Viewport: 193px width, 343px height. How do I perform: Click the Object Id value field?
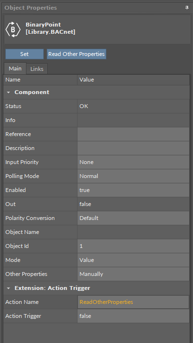point(133,246)
